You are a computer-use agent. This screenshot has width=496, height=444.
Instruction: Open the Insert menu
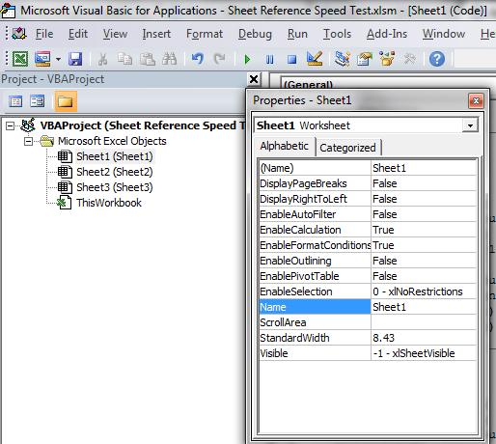pos(156,34)
